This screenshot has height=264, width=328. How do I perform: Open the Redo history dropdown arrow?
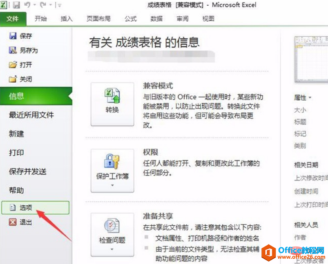coord(50,5)
